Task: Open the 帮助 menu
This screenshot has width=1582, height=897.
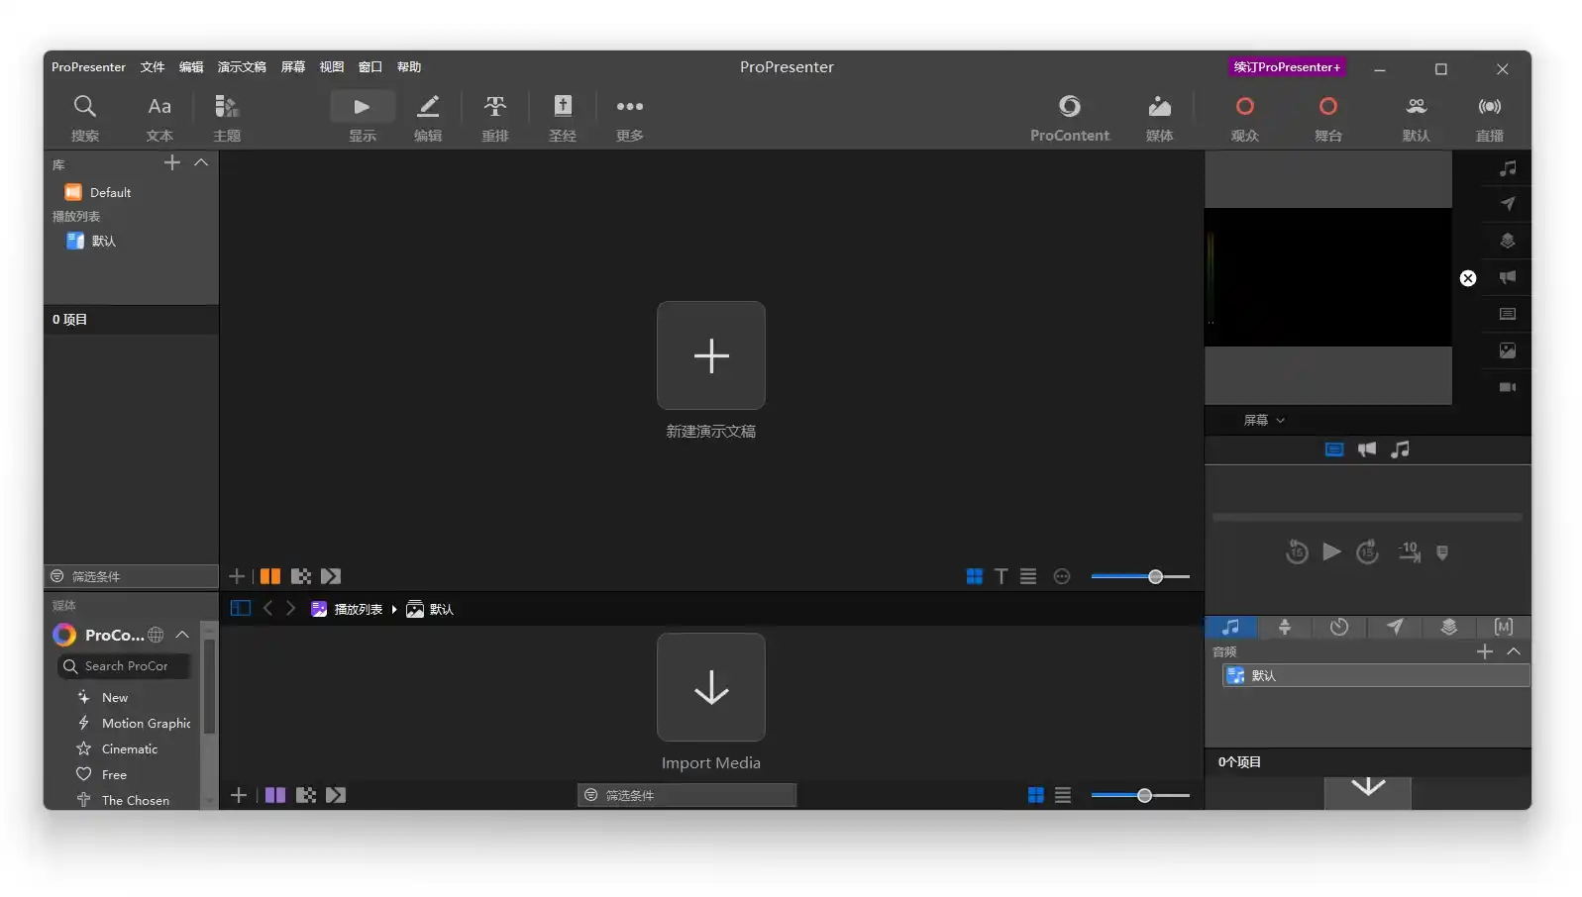Action: coord(409,67)
